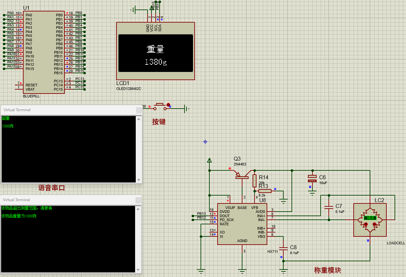
Task: Click the 称重模块 text label
Action: 327,270
